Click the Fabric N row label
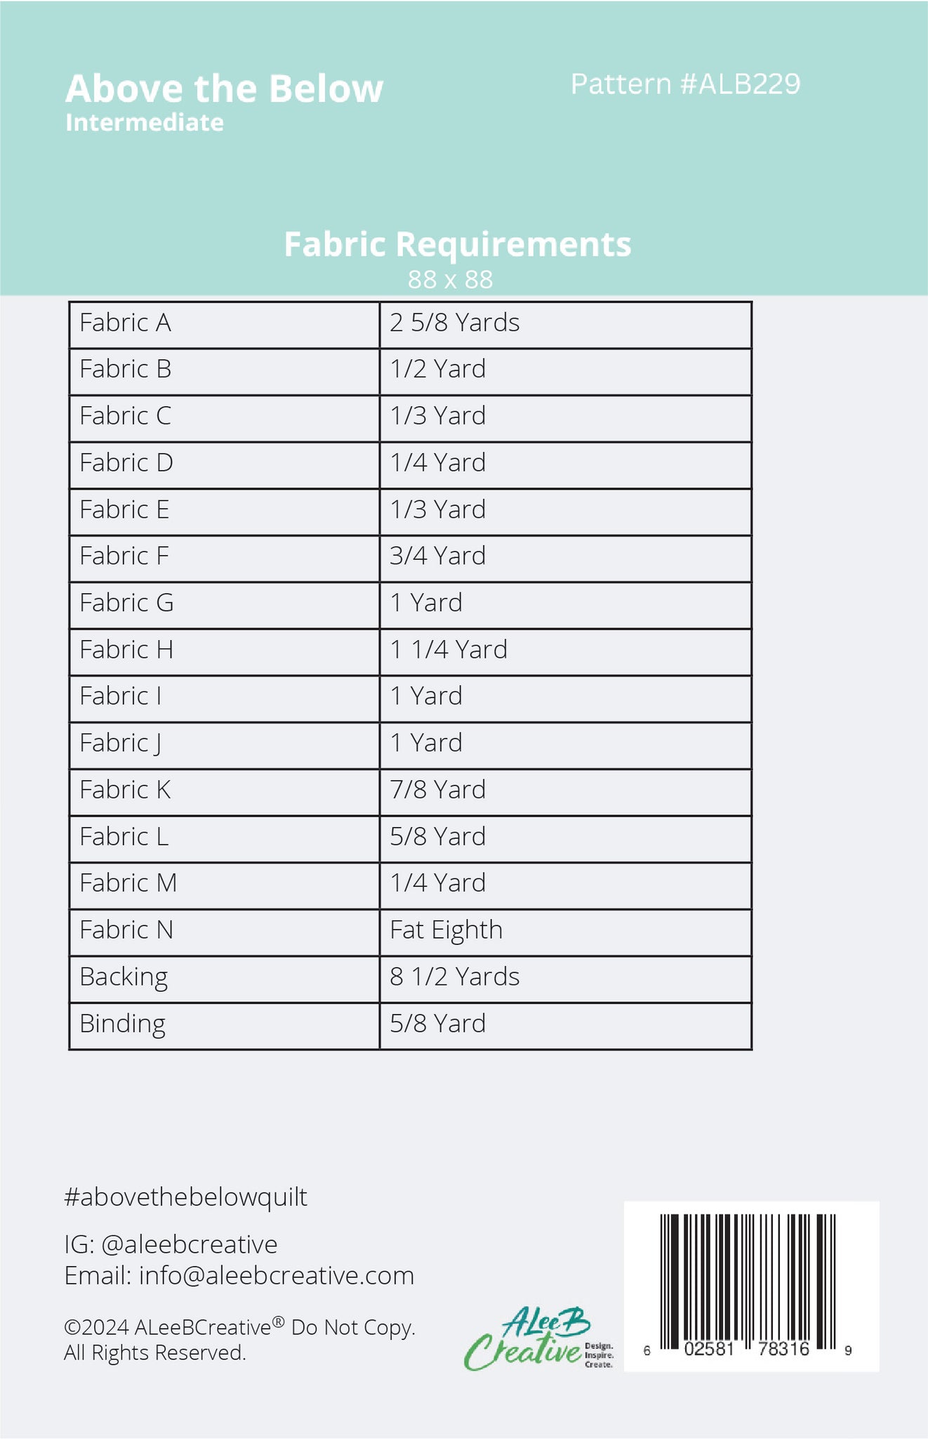Image resolution: width=928 pixels, height=1439 pixels. pos(225,932)
